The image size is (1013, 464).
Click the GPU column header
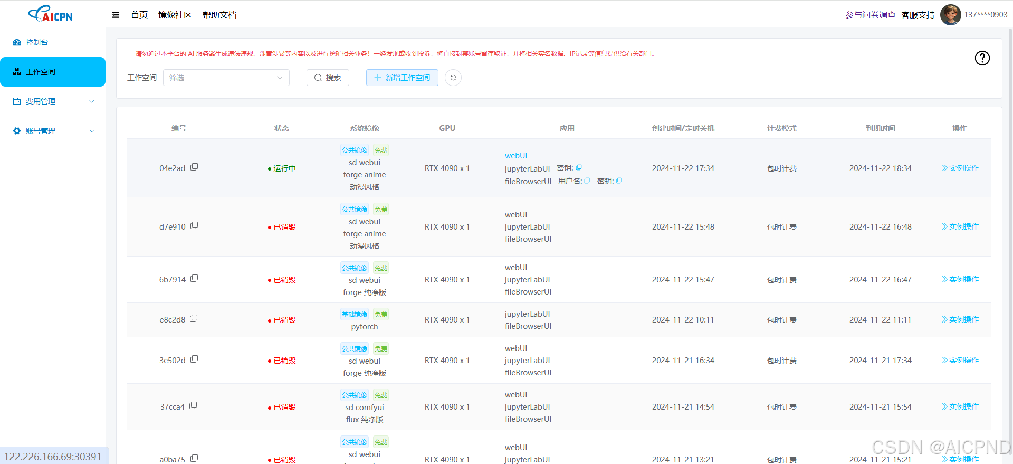click(x=447, y=128)
